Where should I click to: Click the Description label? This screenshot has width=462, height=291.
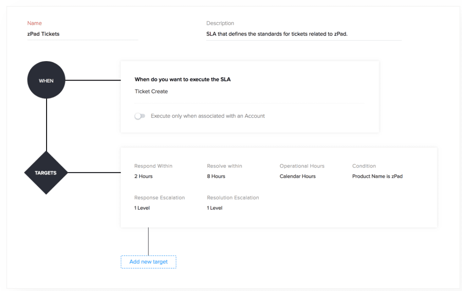coord(220,23)
